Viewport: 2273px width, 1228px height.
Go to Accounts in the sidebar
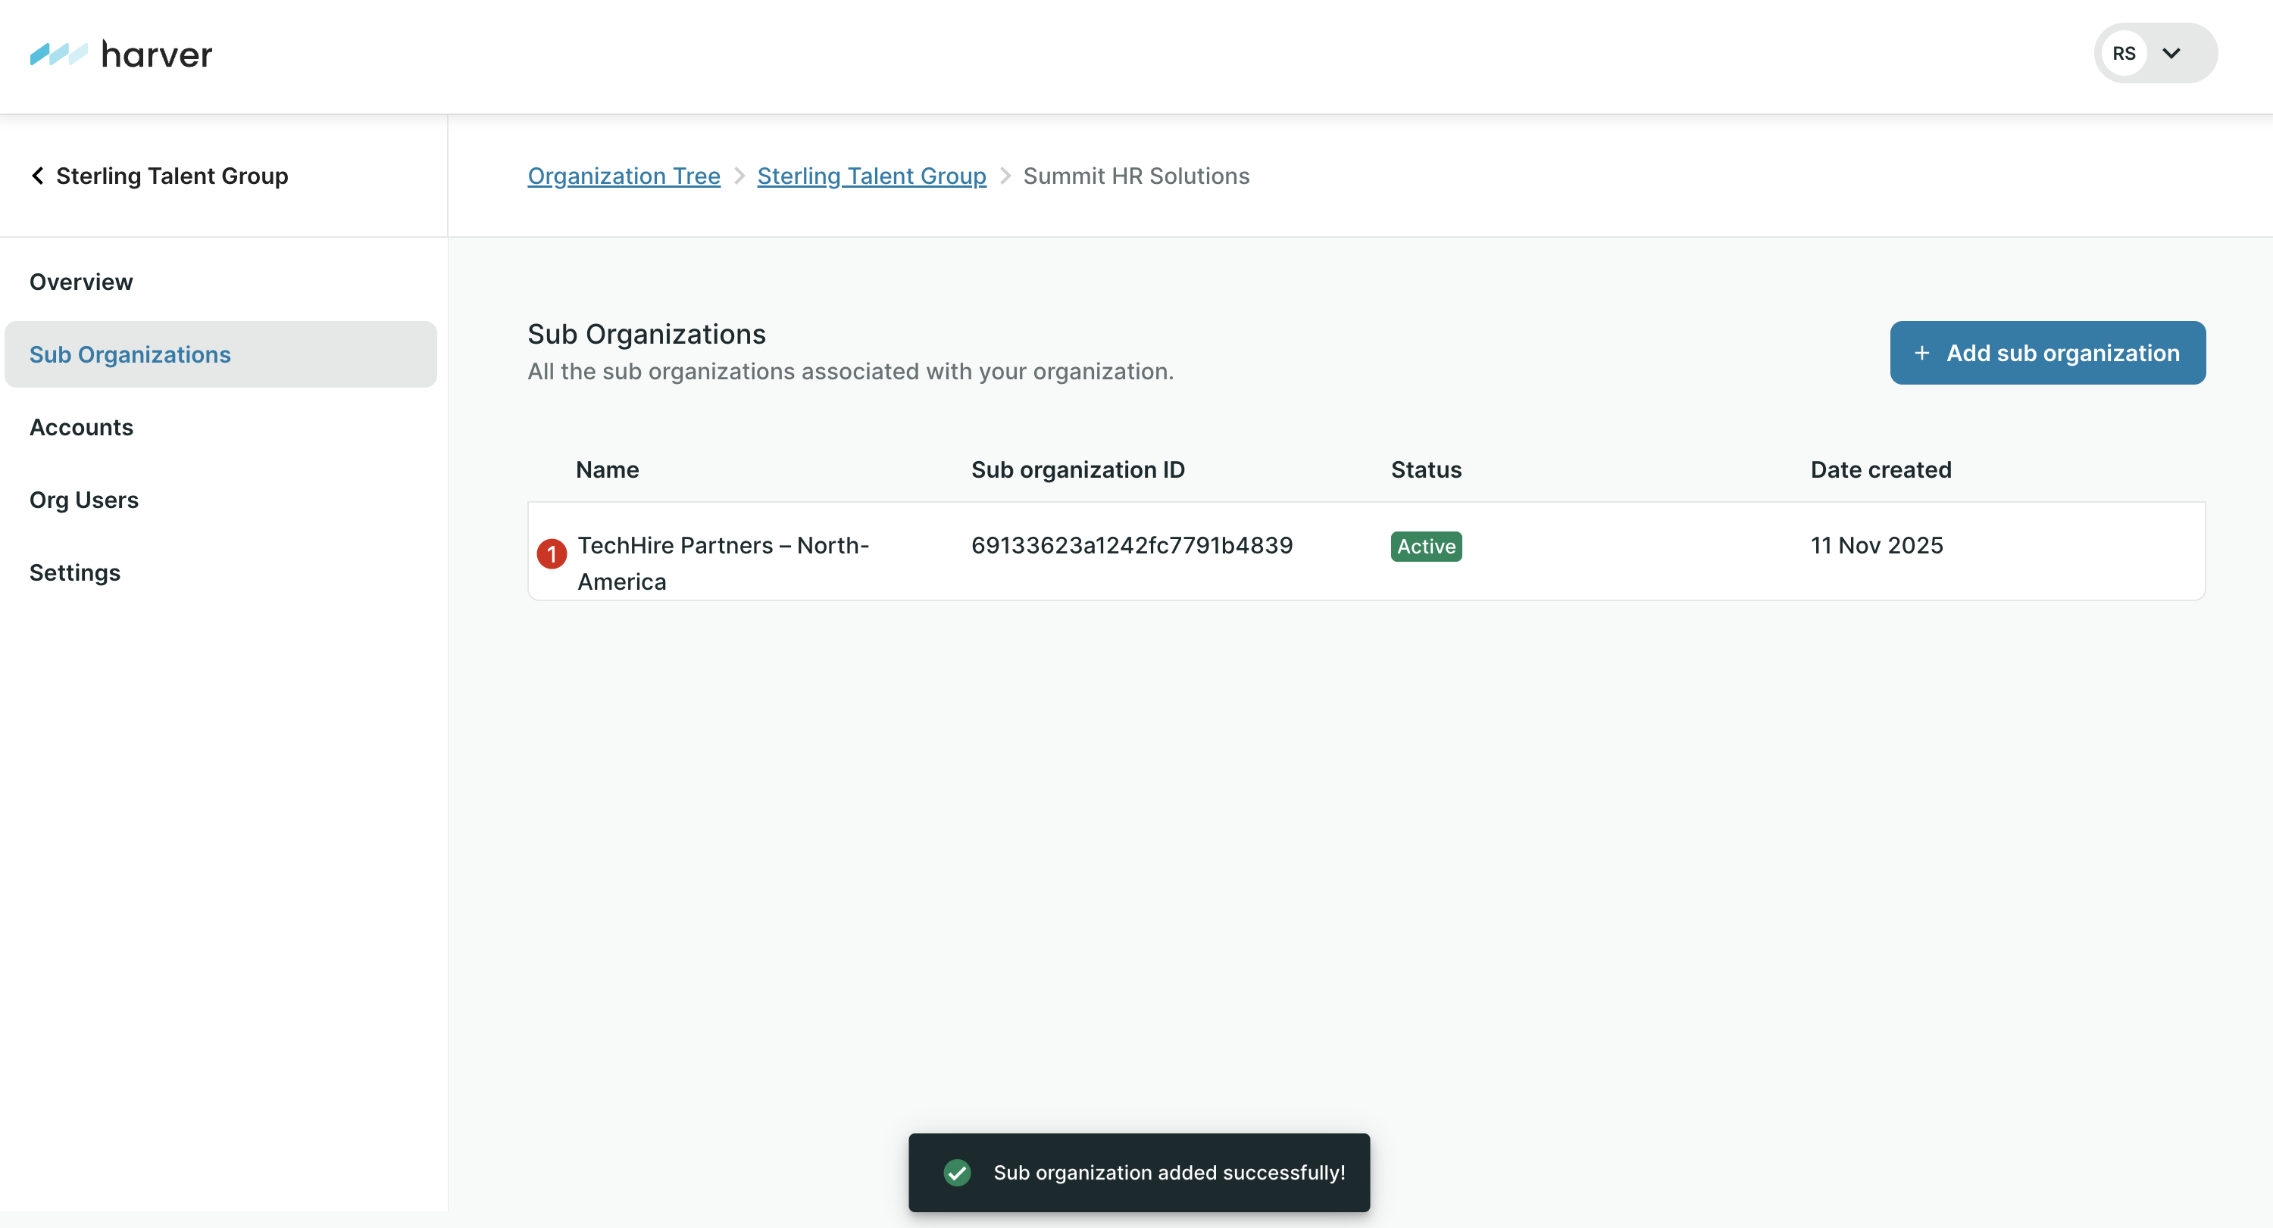tap(81, 428)
